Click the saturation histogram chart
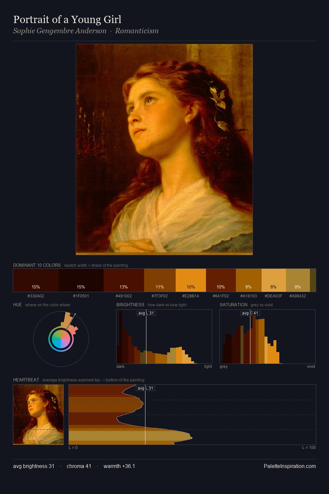 click(x=267, y=337)
